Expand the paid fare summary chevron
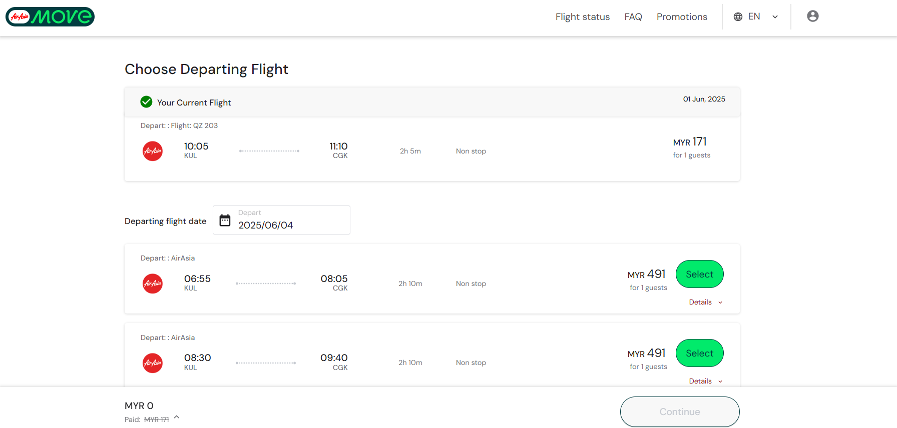The height and width of the screenshot is (428, 897). pos(177,417)
